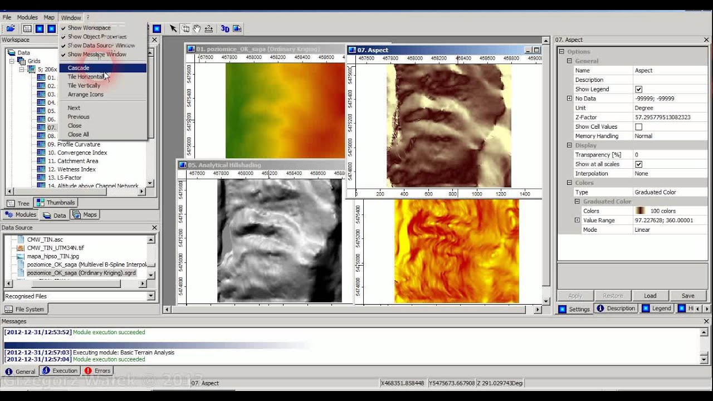Collapse the Options section in properties
713x401 pixels.
coord(561,52)
